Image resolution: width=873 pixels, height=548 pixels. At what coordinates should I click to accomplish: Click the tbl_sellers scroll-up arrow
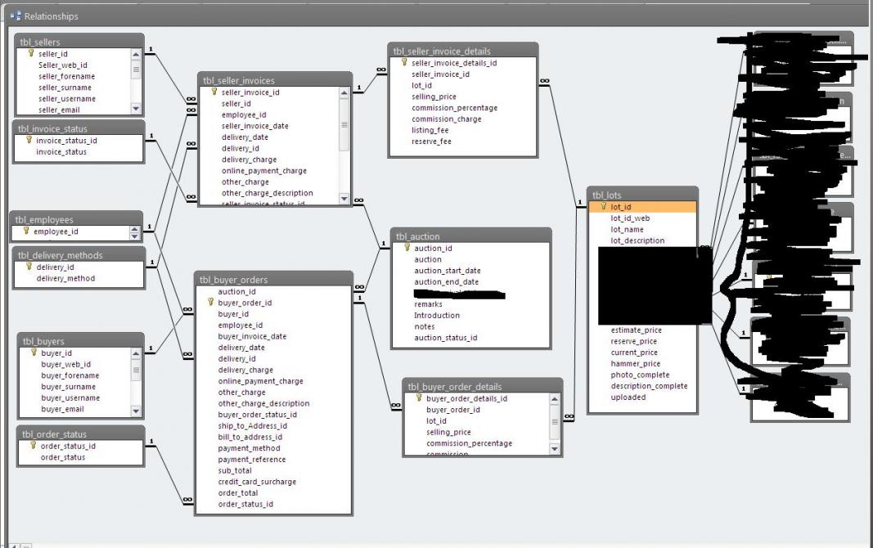[136, 55]
